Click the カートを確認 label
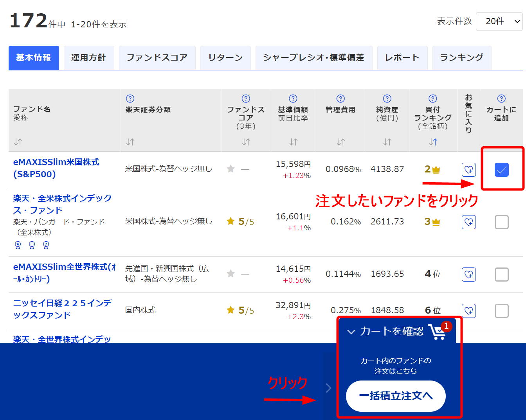Viewport: 526px width, 420px height. click(x=391, y=331)
